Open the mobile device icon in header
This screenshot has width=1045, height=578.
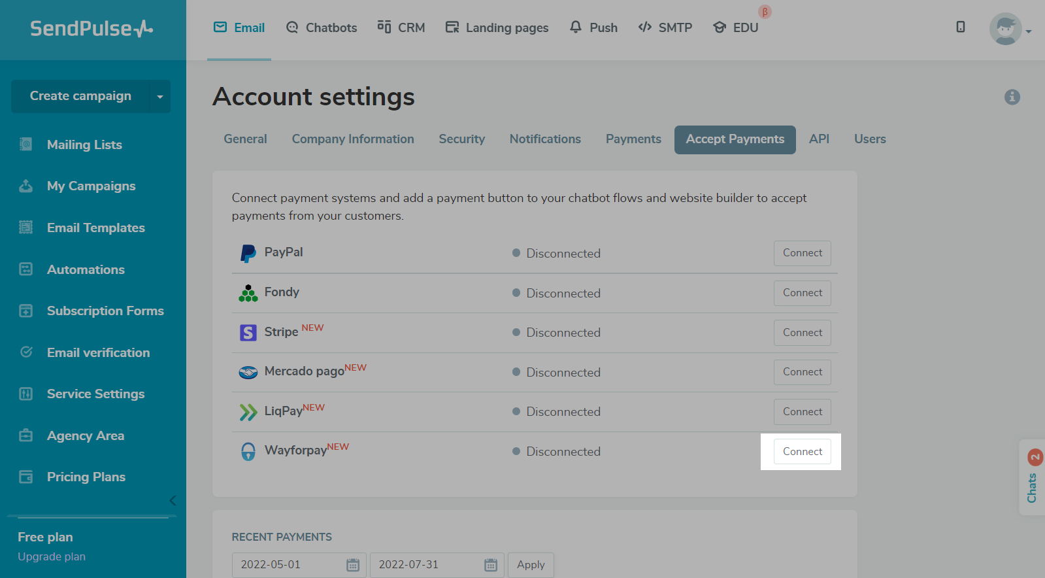pyautogui.click(x=960, y=27)
